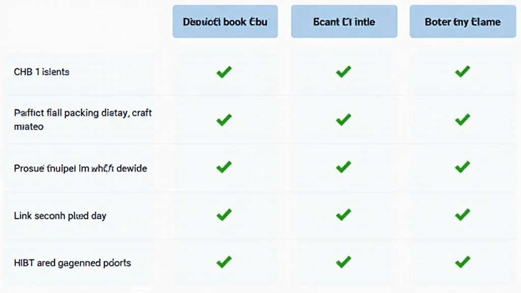Viewport: 521px width, 293px height.
Task: Click 'HIBT ared gagenned pdorts' checkmark, first column
Action: coord(224,262)
